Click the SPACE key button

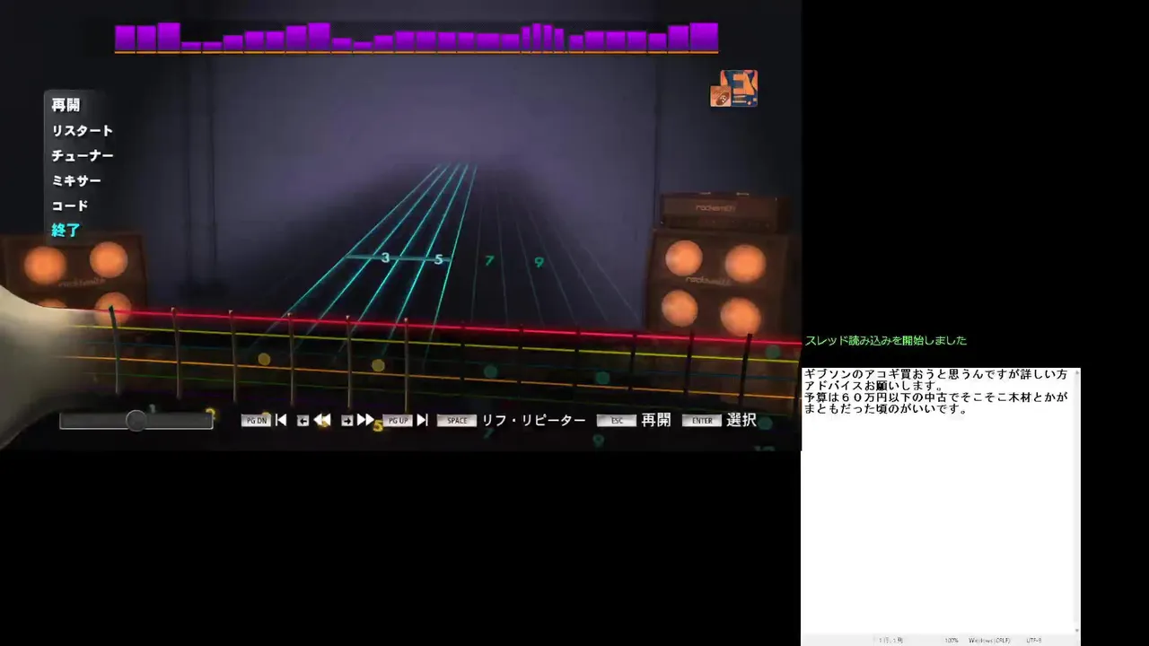click(457, 421)
